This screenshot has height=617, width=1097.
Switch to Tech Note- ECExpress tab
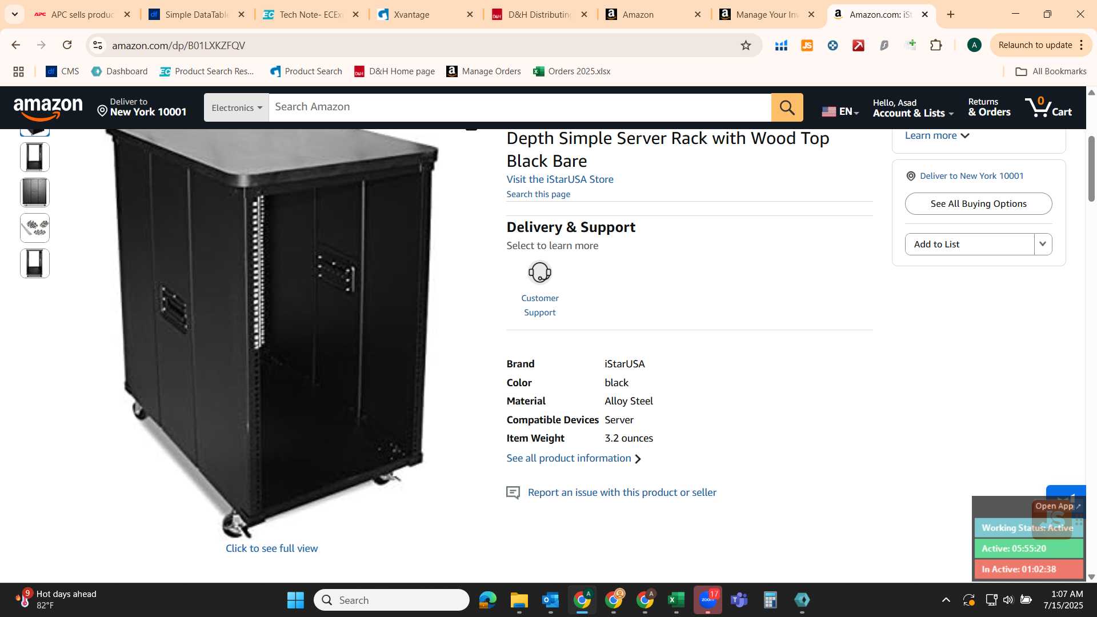pos(311,14)
